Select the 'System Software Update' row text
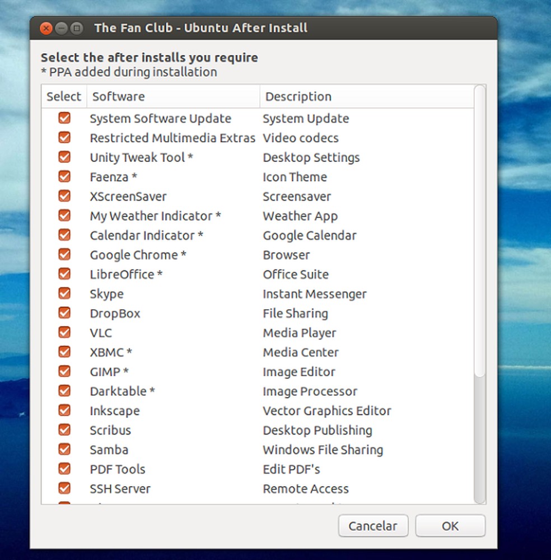 pyautogui.click(x=161, y=119)
